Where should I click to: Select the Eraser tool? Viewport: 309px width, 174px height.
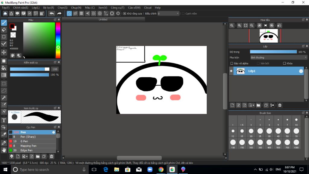[x=4, y=30]
